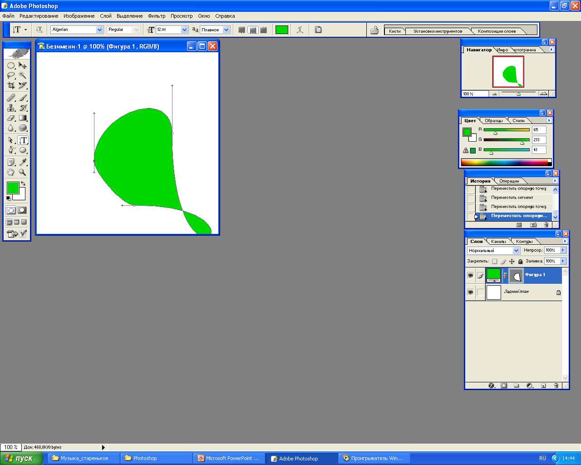Hide the Задний план layer

click(x=470, y=292)
